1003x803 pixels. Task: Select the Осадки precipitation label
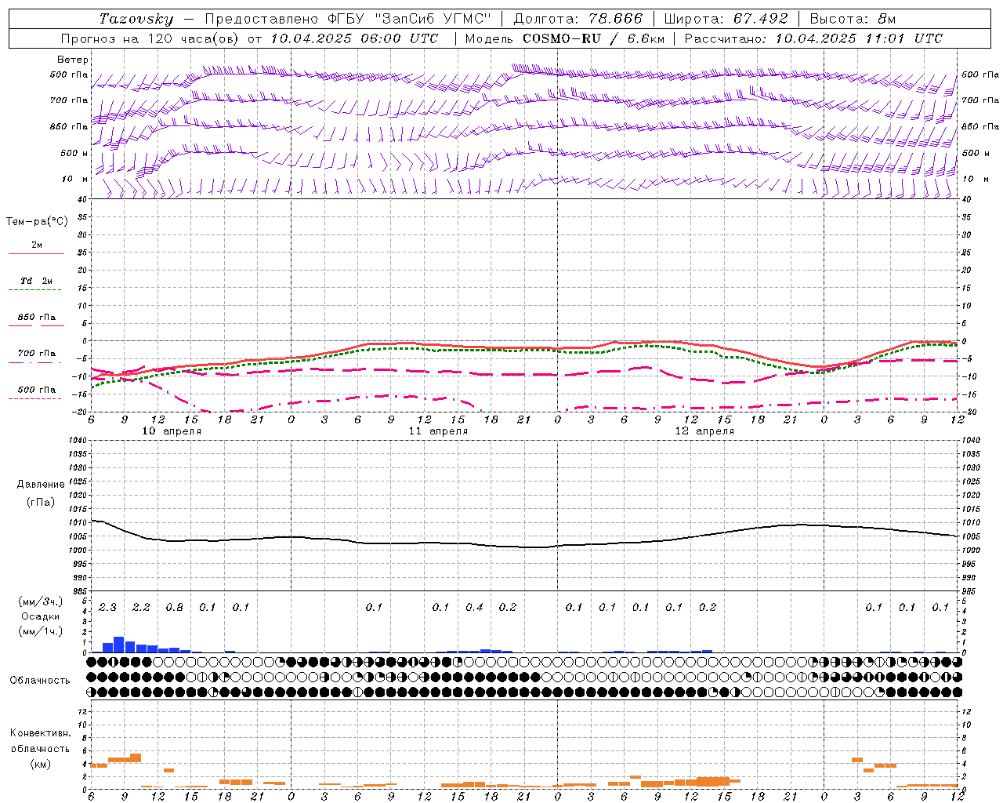click(40, 616)
